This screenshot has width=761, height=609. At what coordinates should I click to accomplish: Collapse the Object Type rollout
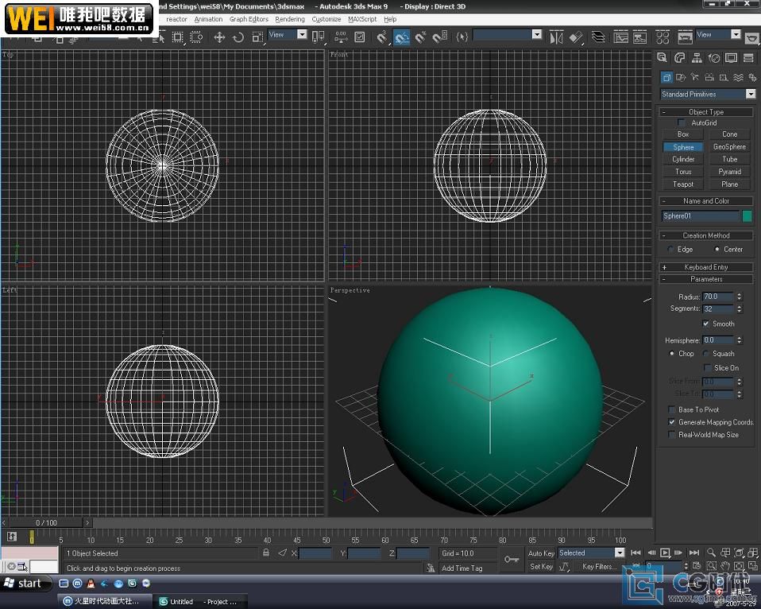(x=705, y=111)
